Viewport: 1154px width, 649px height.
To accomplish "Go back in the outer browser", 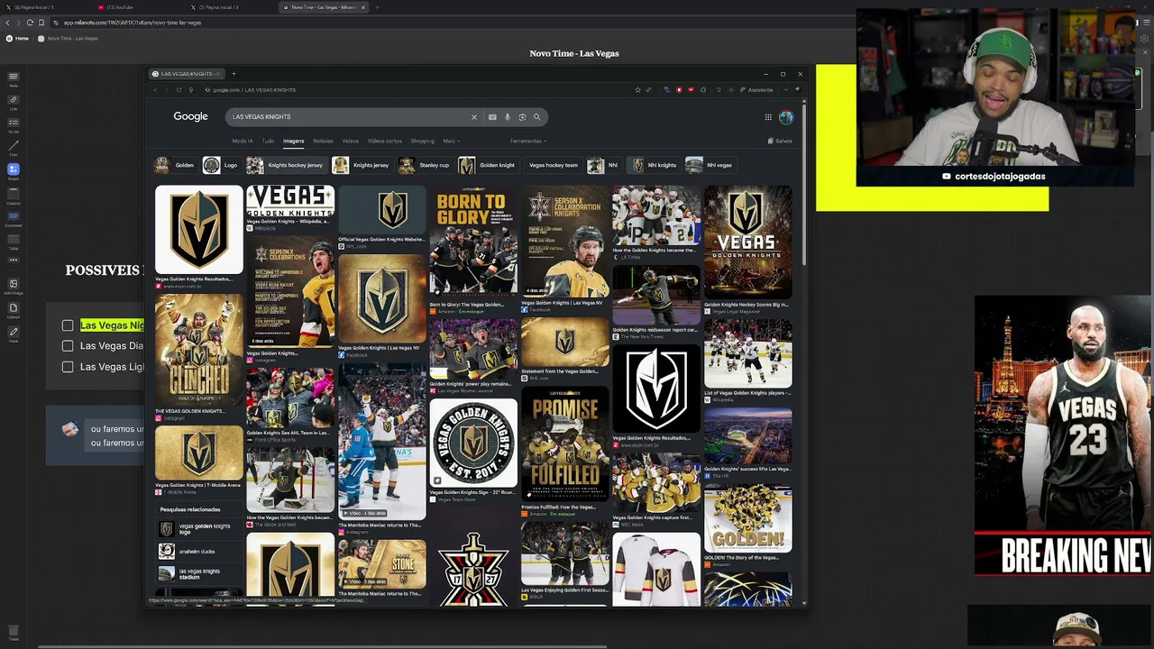I will click(7, 23).
